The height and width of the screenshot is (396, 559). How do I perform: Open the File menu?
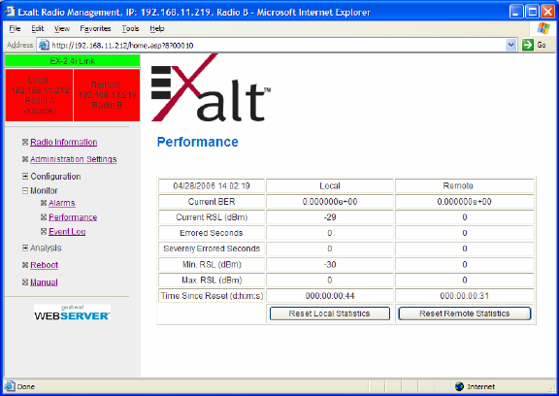tap(15, 28)
